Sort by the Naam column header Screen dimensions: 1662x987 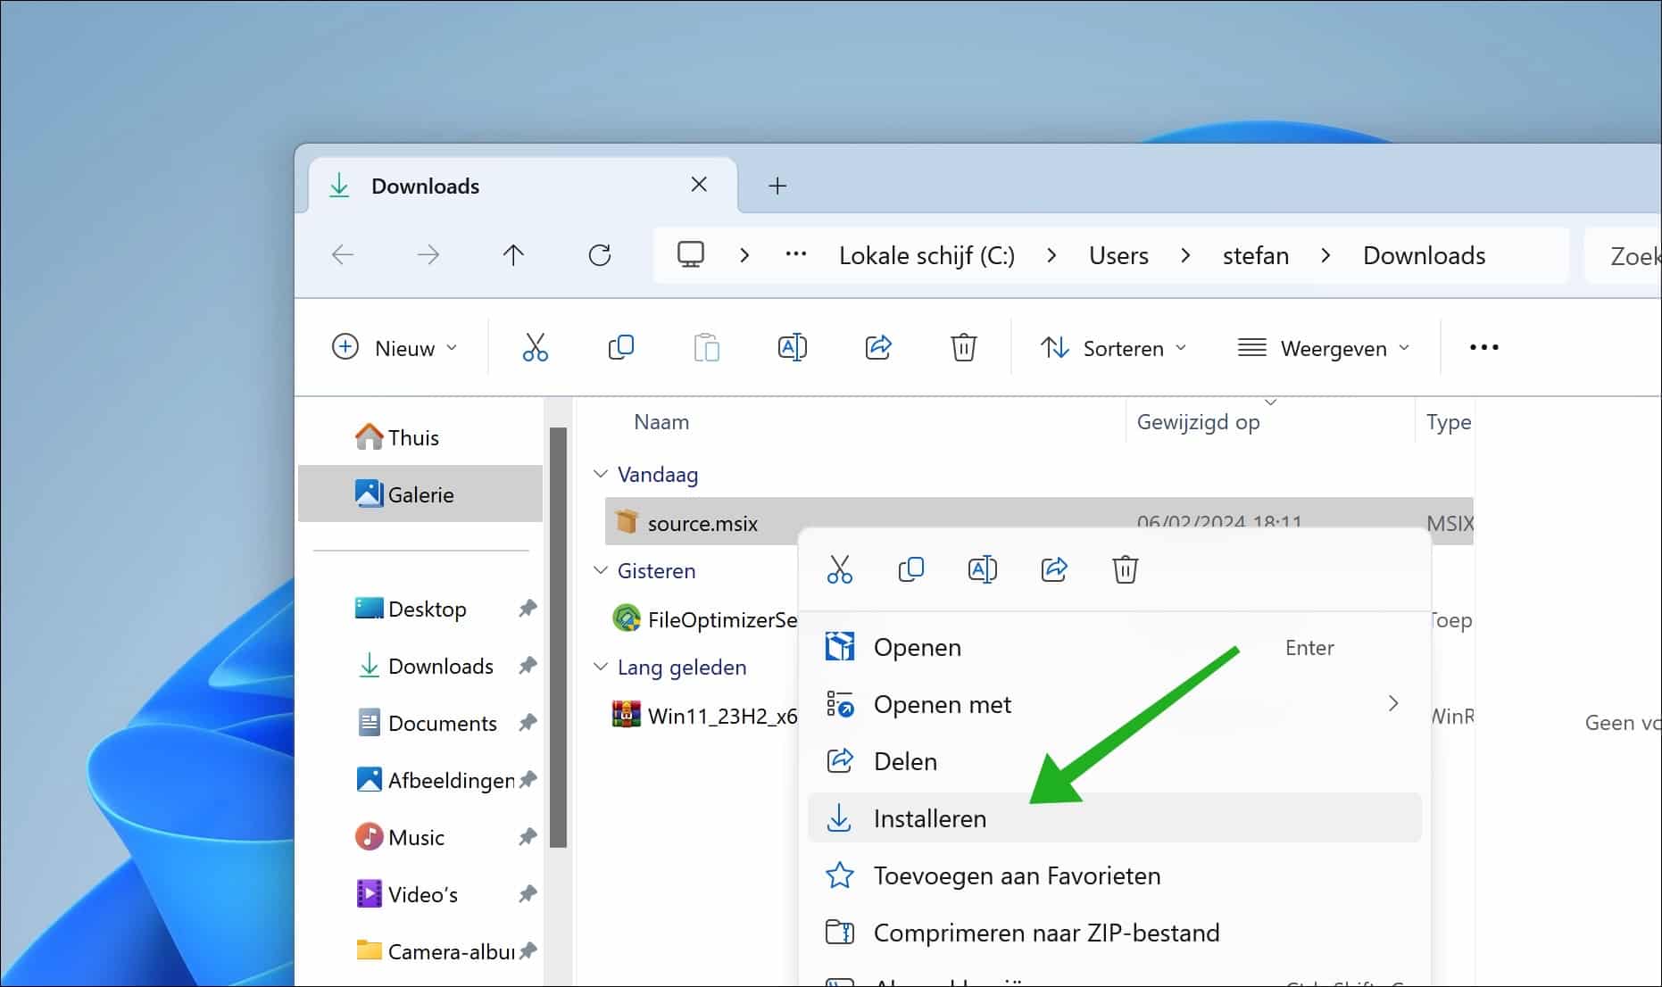click(x=661, y=422)
